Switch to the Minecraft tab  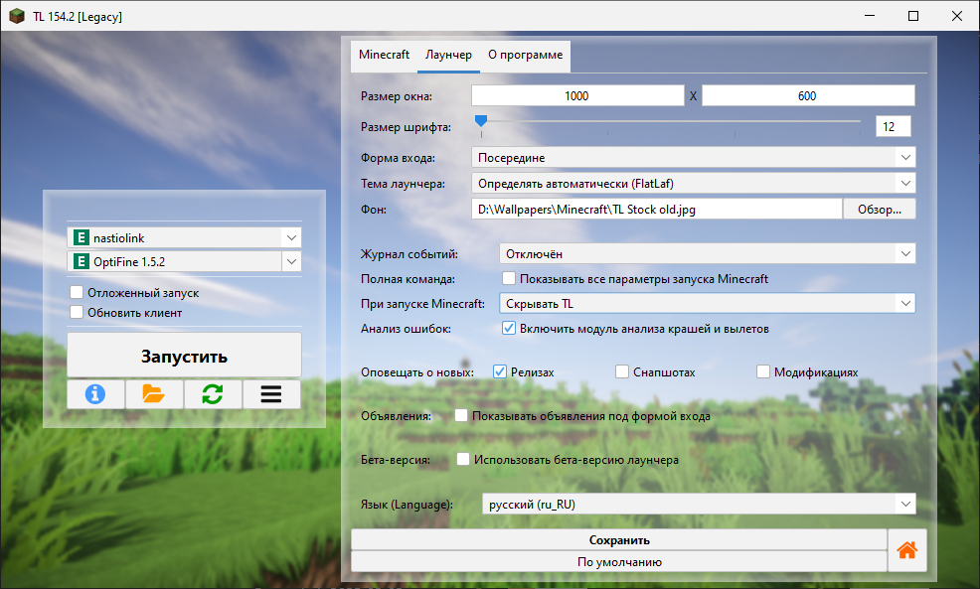(x=384, y=55)
